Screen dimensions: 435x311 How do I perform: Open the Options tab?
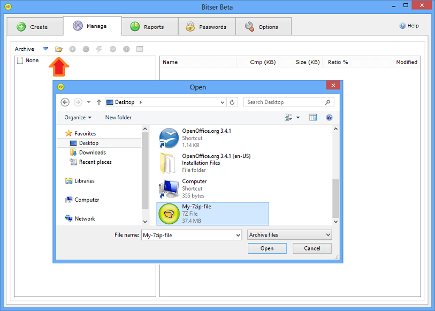(x=263, y=27)
